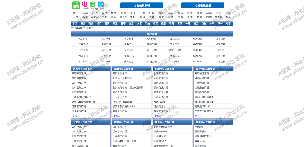The width and height of the screenshot is (304, 147).
Task: Open 央广神州之声 station
Action: tap(79, 127)
